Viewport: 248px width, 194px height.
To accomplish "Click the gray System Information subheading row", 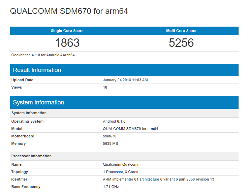I will pos(29,113).
